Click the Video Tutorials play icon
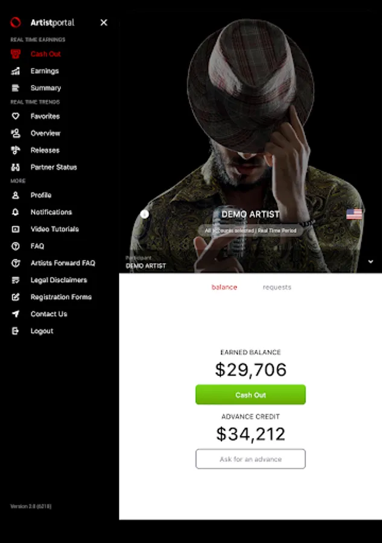The width and height of the screenshot is (382, 543). point(15,229)
